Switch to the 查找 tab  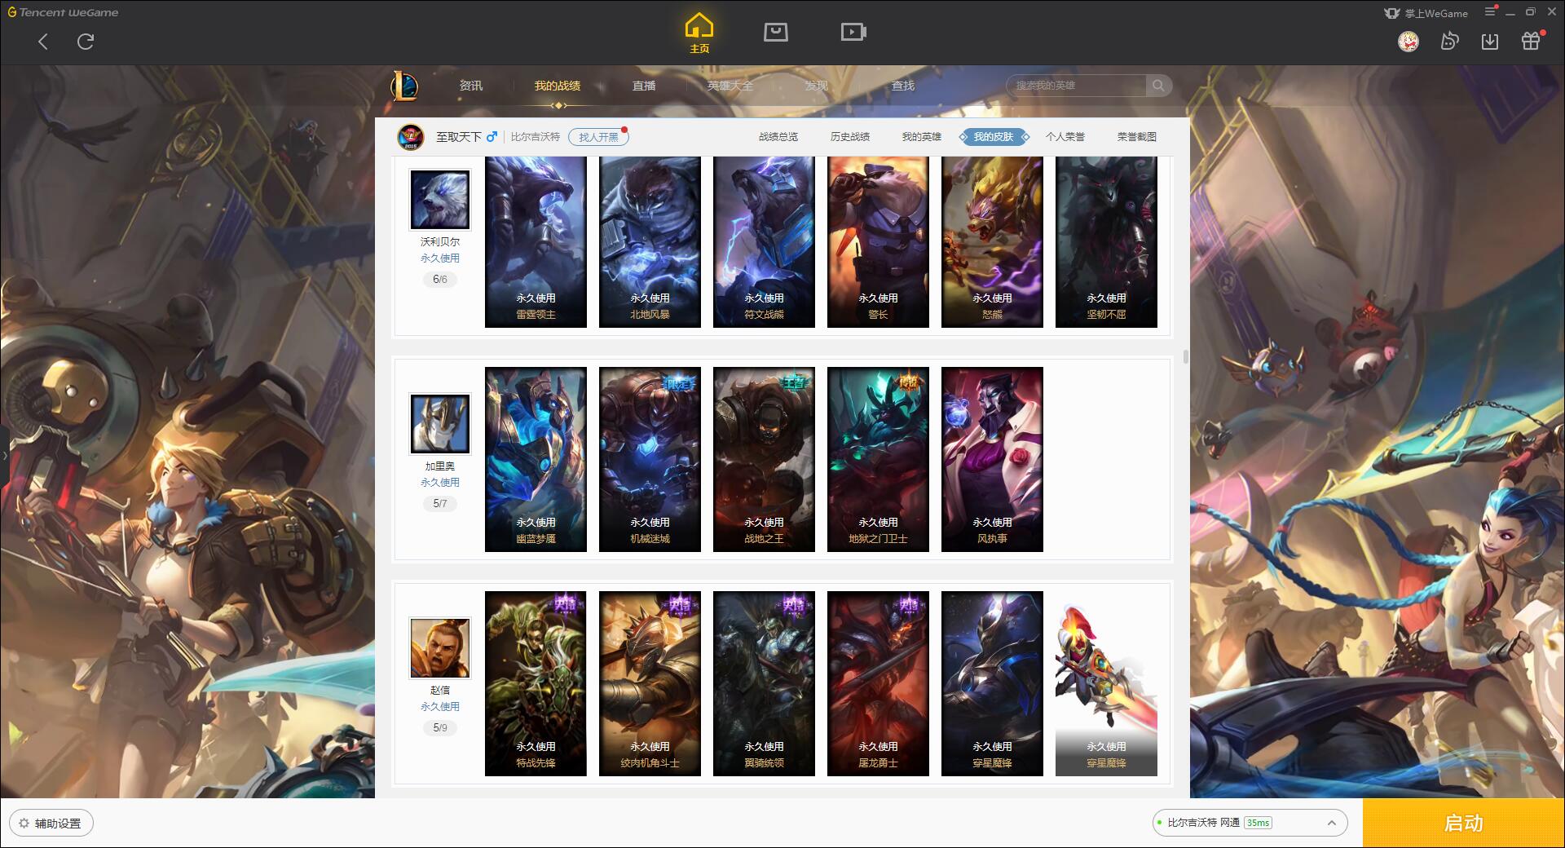click(903, 86)
